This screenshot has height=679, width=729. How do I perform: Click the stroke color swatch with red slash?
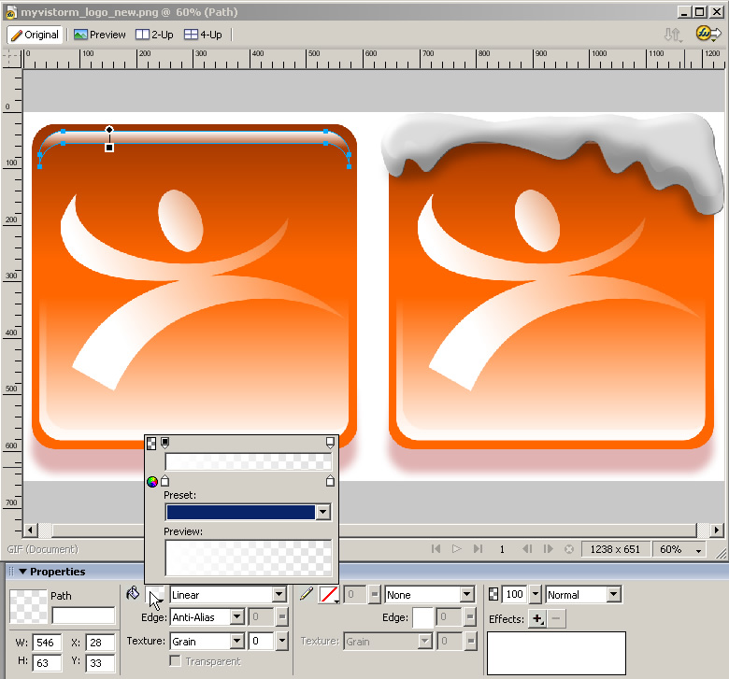(x=328, y=594)
